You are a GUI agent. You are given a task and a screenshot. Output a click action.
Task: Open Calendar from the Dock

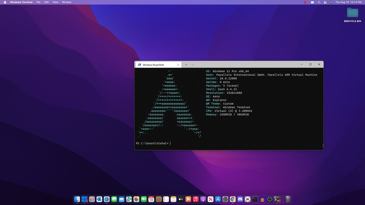[151, 199]
